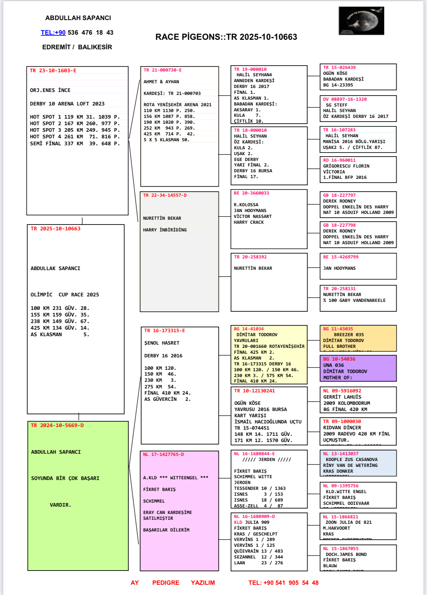Select the purple BG 10-54036 UNA 036 box
427x595 pixels.
click(x=358, y=368)
